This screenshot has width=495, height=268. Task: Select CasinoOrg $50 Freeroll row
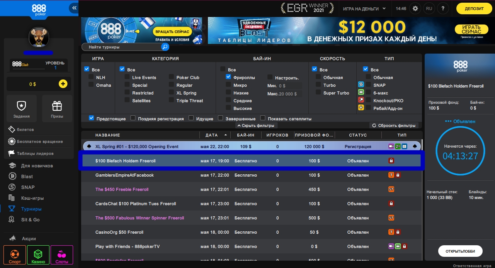(x=252, y=232)
